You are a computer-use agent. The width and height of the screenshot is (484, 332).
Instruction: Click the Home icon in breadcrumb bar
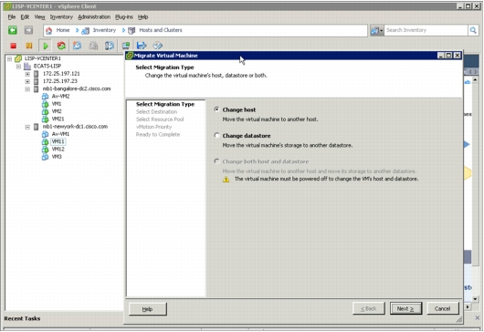coord(48,30)
